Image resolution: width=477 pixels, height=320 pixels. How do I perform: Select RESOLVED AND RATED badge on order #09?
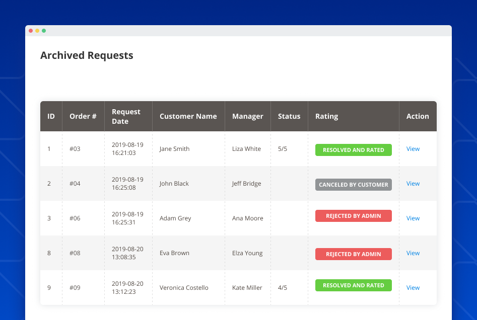coord(353,285)
